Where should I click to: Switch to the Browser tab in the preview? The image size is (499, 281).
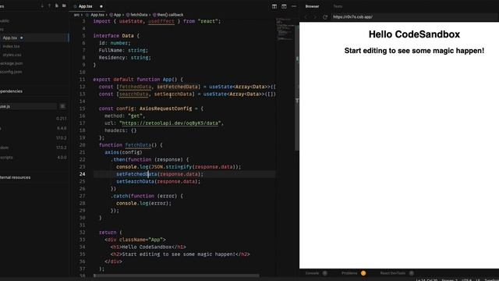(x=312, y=6)
